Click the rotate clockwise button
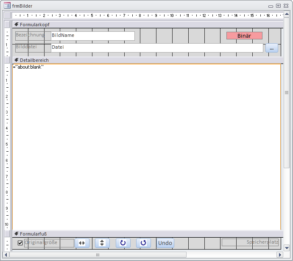The image size is (293, 261). (x=123, y=243)
